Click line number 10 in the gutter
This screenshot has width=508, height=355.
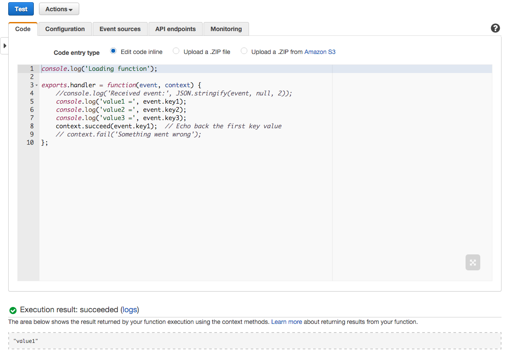tap(30, 143)
